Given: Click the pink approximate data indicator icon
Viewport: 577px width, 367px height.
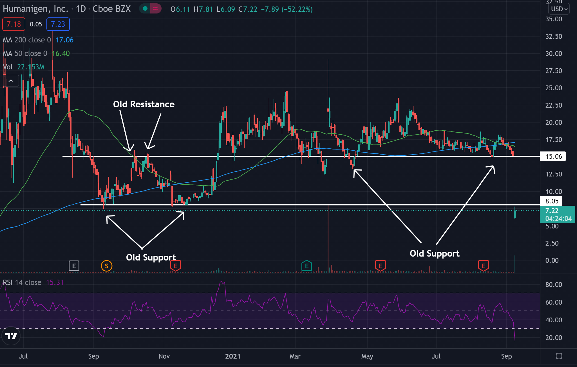Looking at the screenshot, I should click(155, 9).
